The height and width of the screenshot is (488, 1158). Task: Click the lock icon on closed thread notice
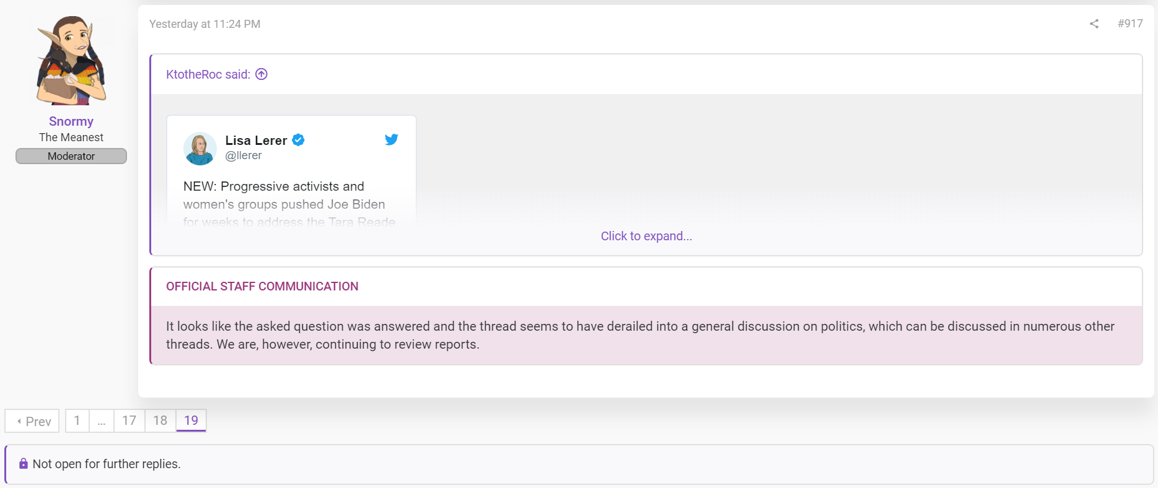click(24, 464)
